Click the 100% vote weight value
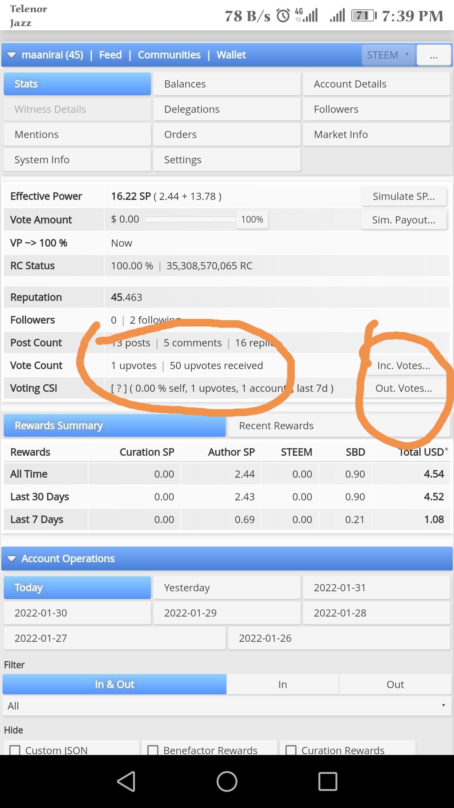Viewport: 454px width, 808px height. [252, 219]
